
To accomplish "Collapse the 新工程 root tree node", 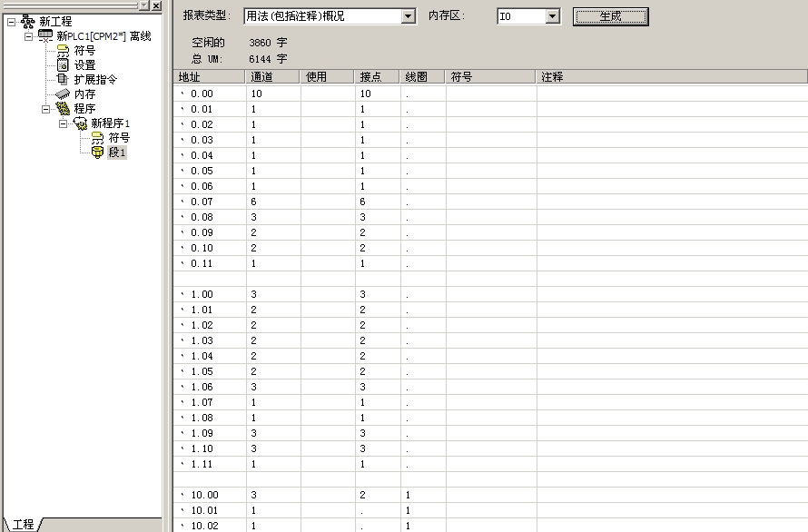I will coord(11,21).
